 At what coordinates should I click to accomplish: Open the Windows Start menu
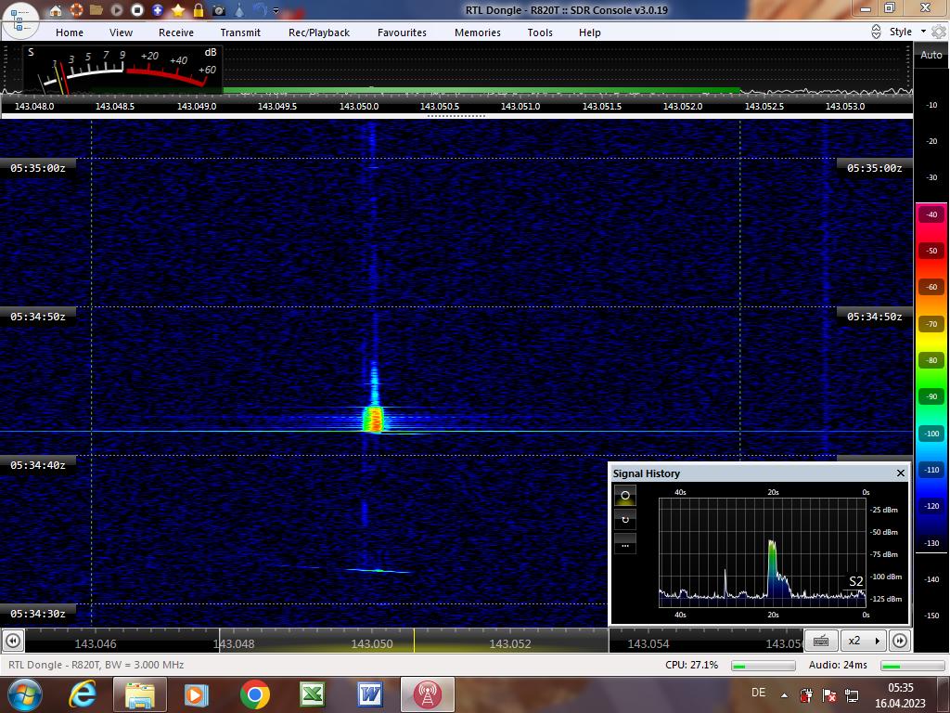coord(24,694)
